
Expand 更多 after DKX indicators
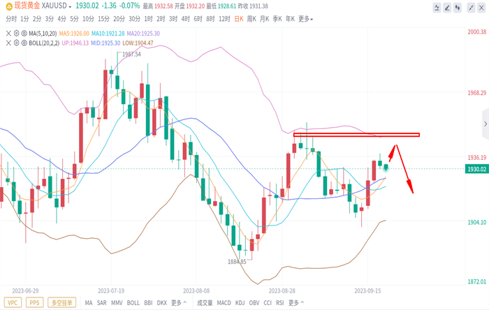pos(179,302)
